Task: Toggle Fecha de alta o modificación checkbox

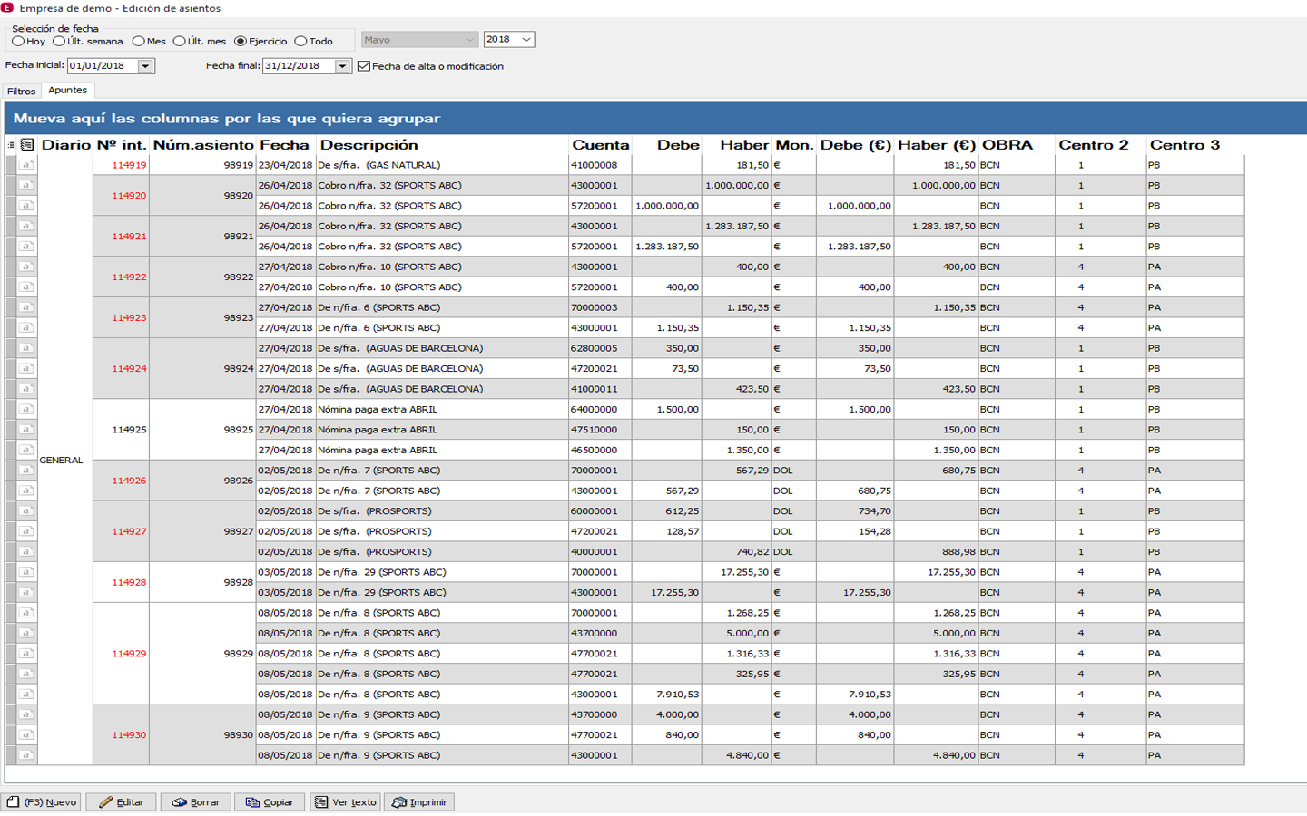Action: coord(364,66)
